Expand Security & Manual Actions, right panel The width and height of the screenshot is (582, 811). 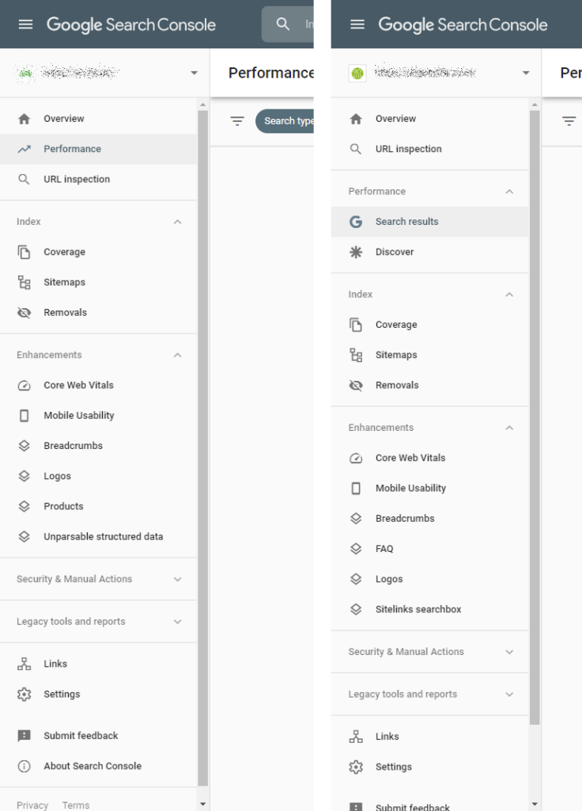[x=509, y=652]
